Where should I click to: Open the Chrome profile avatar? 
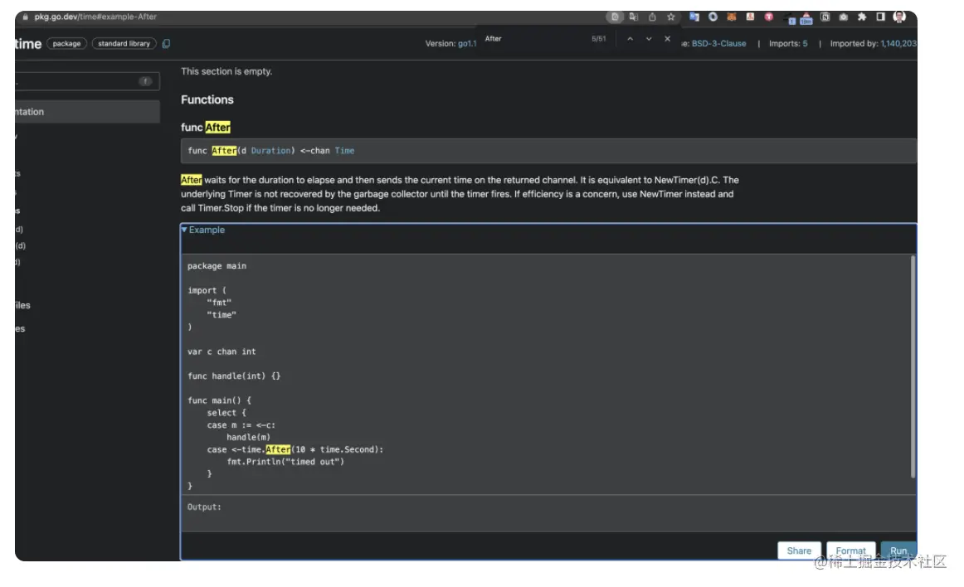[x=899, y=17]
